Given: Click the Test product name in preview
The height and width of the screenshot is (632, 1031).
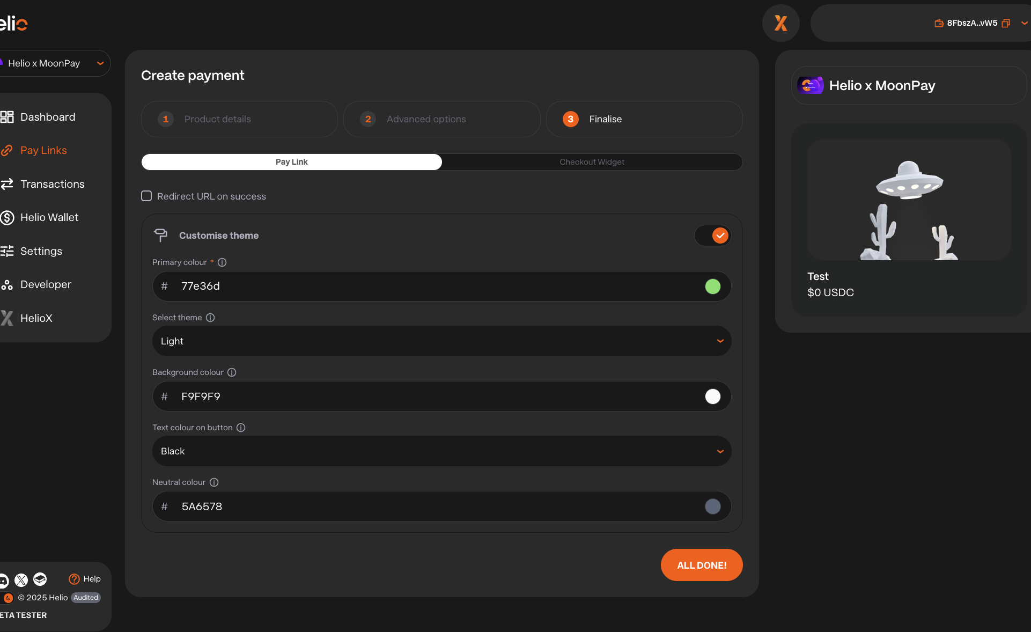Looking at the screenshot, I should coord(818,276).
